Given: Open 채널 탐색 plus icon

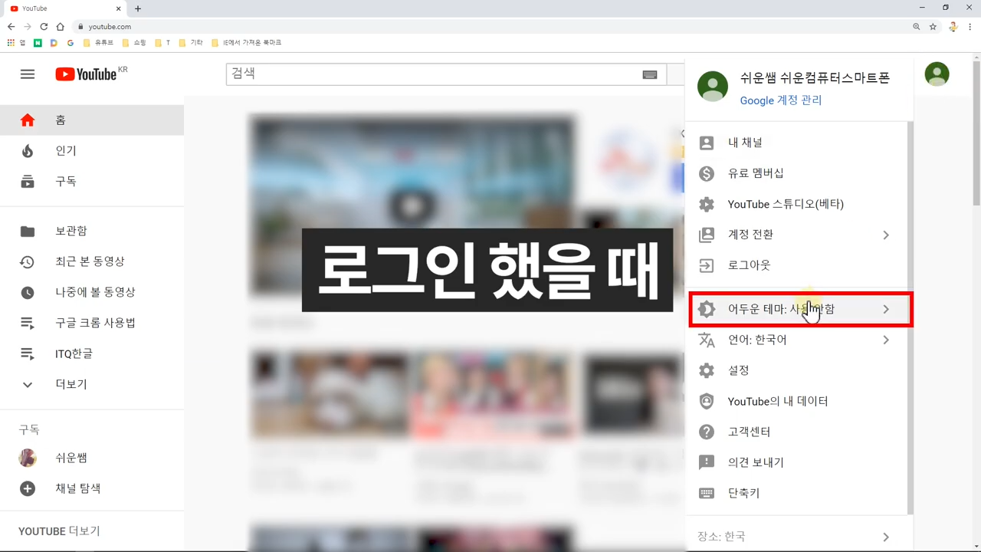Looking at the screenshot, I should [x=28, y=488].
